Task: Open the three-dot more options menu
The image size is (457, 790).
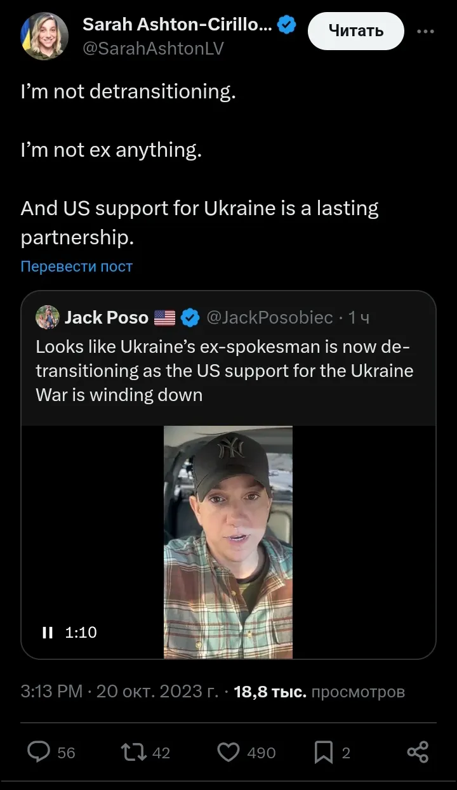Action: pos(425,30)
